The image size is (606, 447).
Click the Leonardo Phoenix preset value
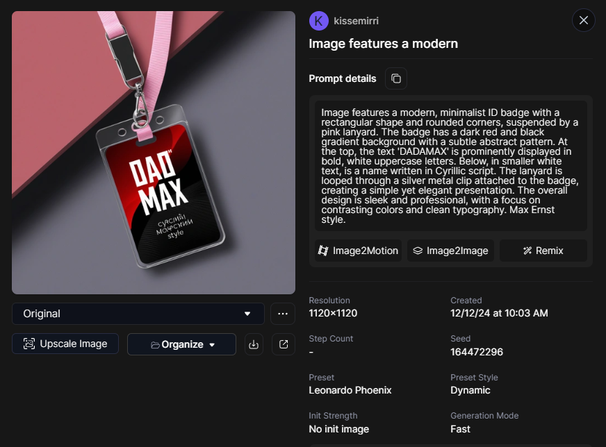(350, 390)
